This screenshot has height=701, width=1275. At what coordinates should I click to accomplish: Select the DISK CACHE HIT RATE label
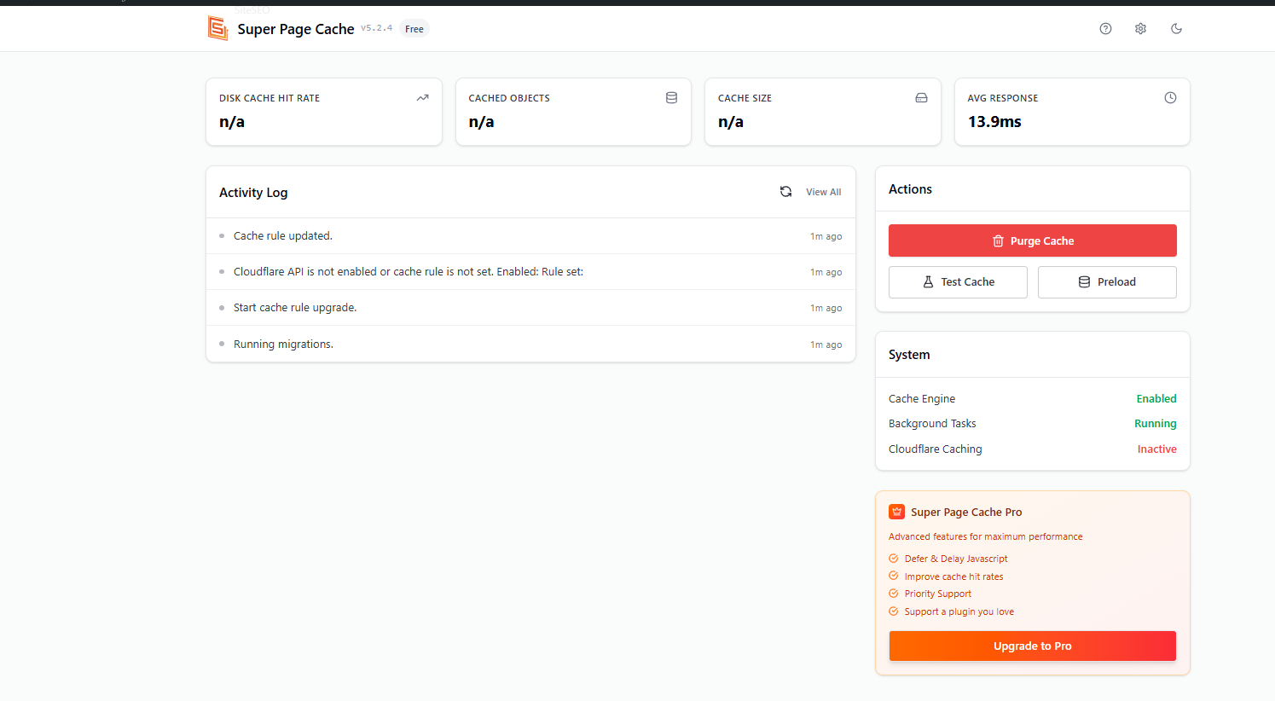(269, 98)
